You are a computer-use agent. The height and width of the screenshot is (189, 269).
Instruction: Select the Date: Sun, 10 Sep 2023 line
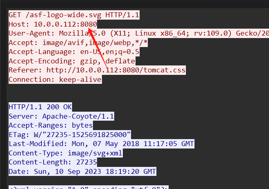[x=82, y=171]
